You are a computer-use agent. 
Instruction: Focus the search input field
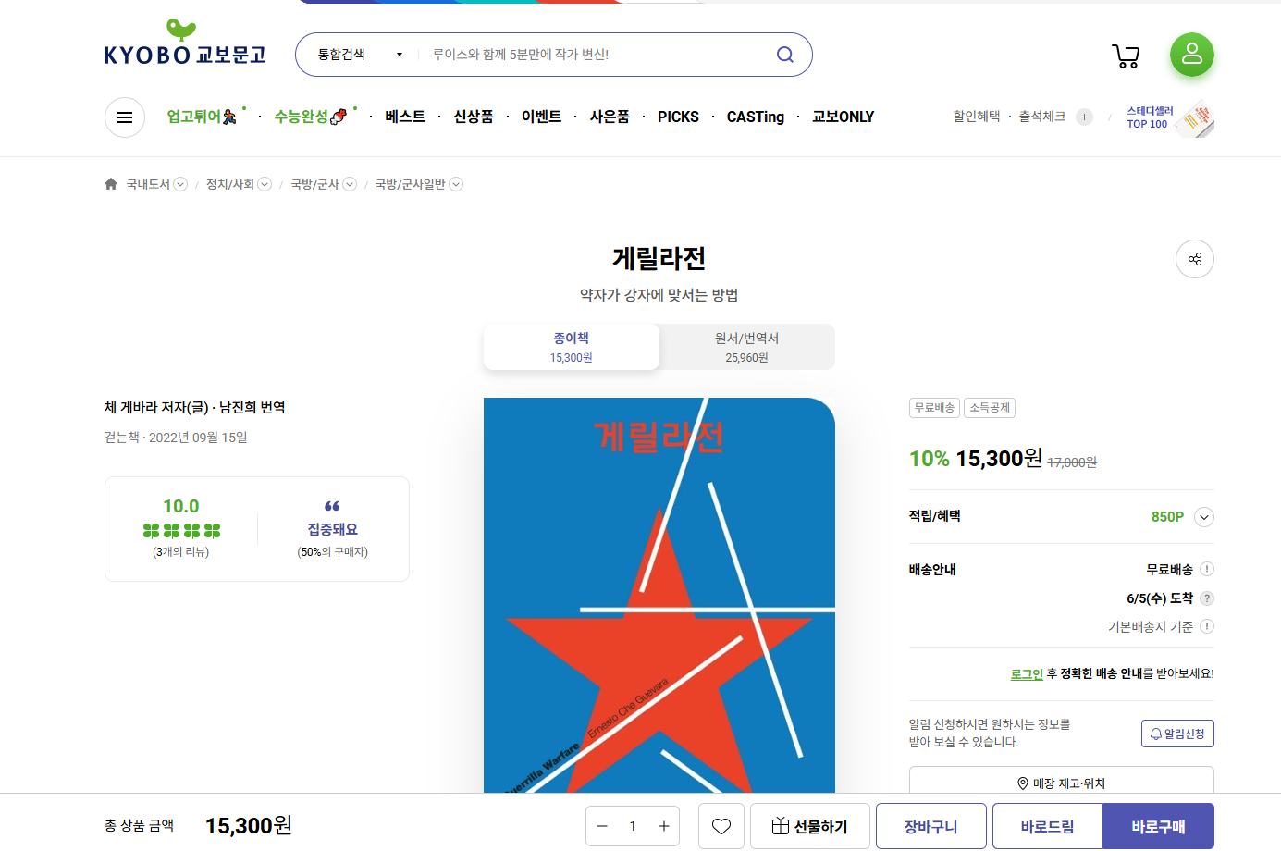(x=597, y=55)
